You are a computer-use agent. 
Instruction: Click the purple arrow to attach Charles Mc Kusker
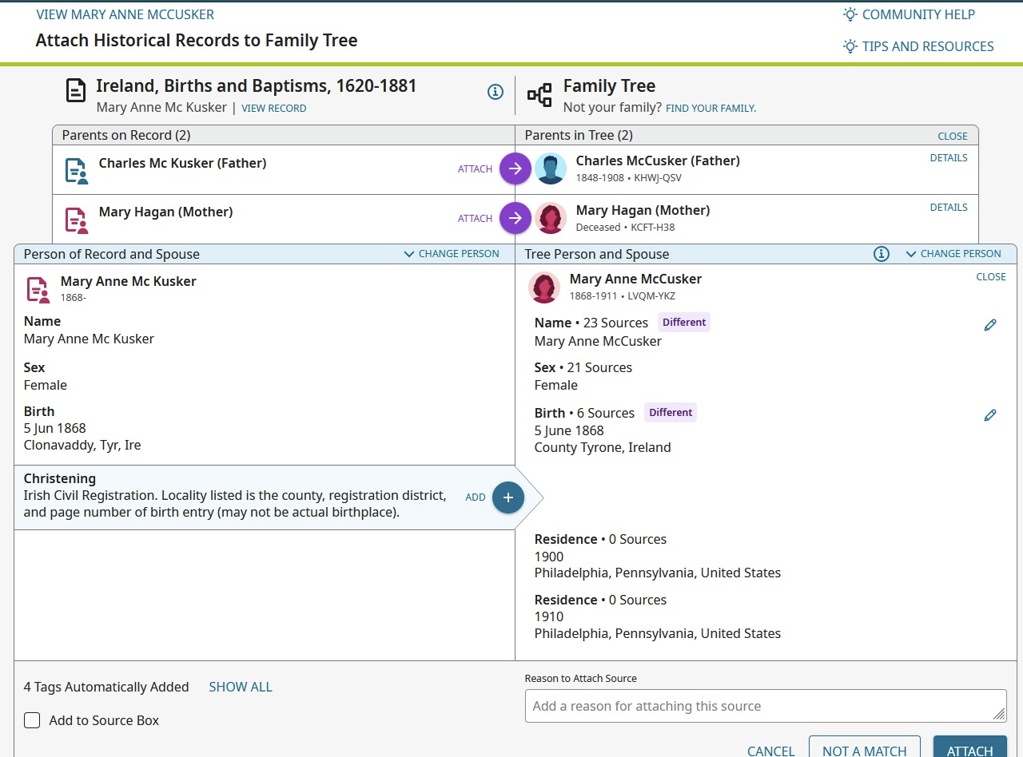(515, 168)
